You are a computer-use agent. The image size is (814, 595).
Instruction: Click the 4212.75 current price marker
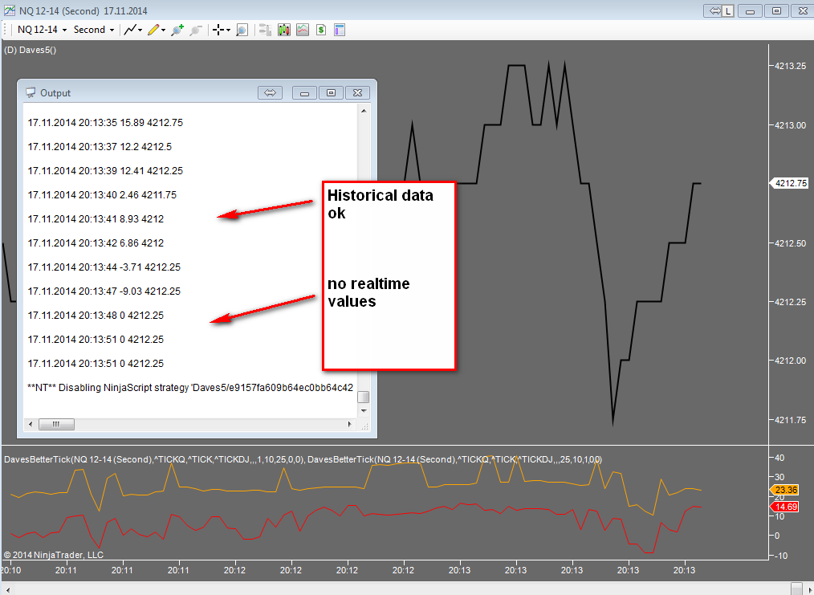789,183
